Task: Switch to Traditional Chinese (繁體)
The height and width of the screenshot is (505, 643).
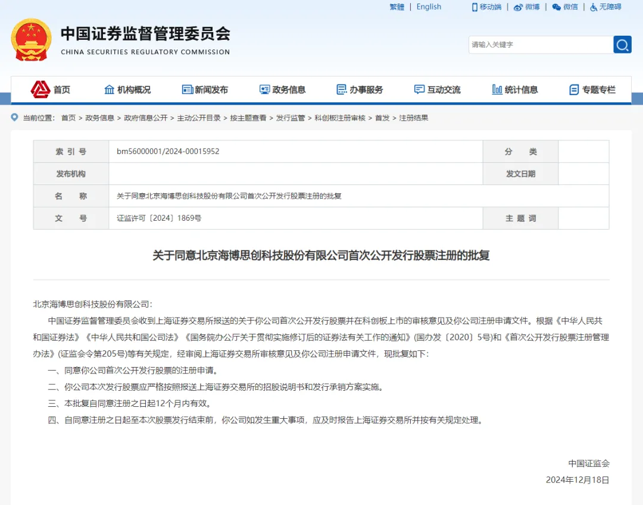Action: click(x=397, y=7)
